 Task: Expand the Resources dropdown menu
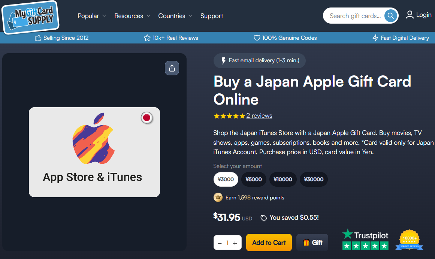[132, 16]
